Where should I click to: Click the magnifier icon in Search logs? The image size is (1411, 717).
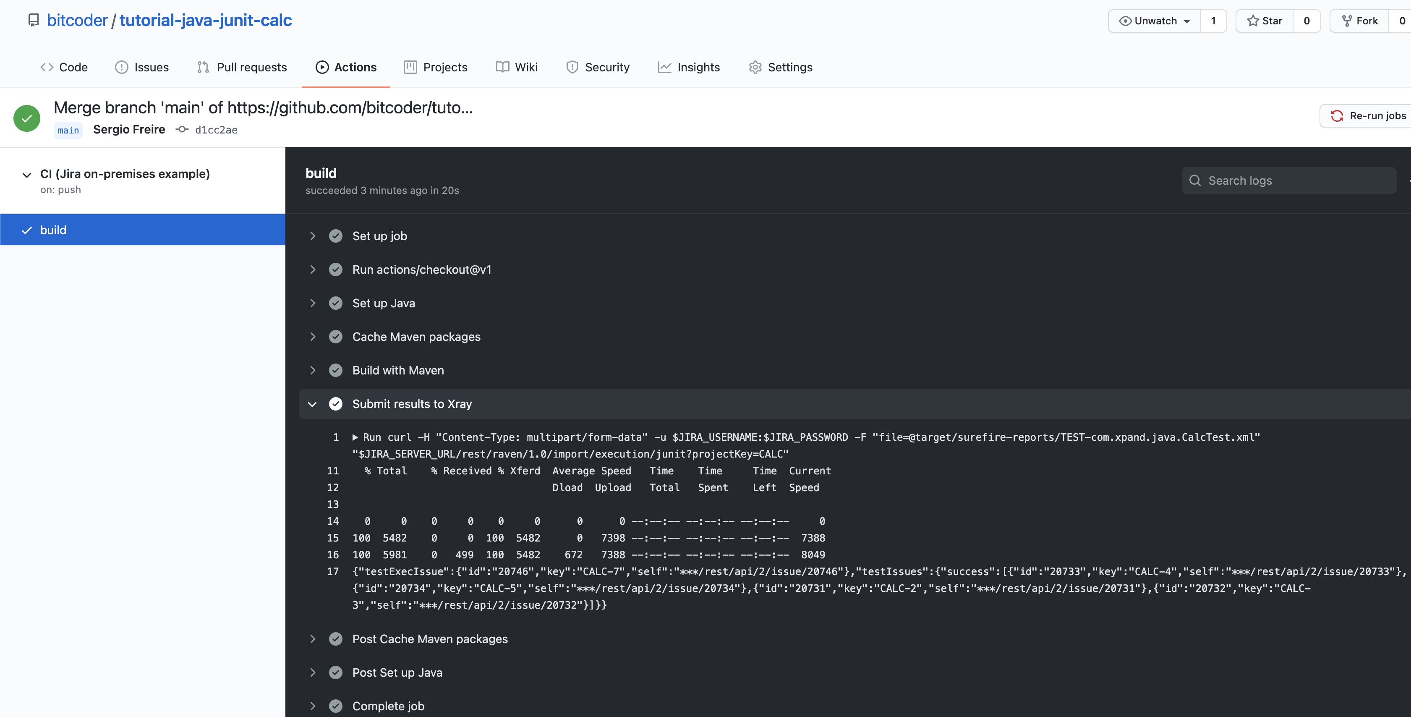(x=1195, y=181)
